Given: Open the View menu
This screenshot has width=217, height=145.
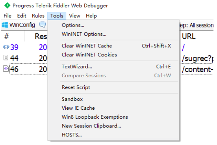Looking at the screenshot, I should point(74,16).
